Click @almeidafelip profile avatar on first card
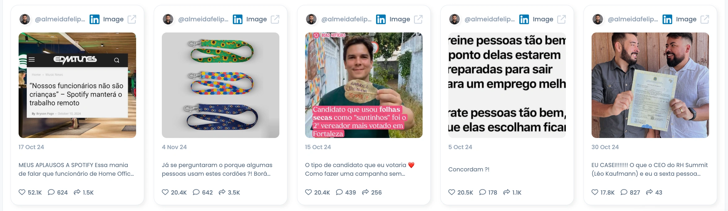The width and height of the screenshot is (728, 211). point(25,19)
